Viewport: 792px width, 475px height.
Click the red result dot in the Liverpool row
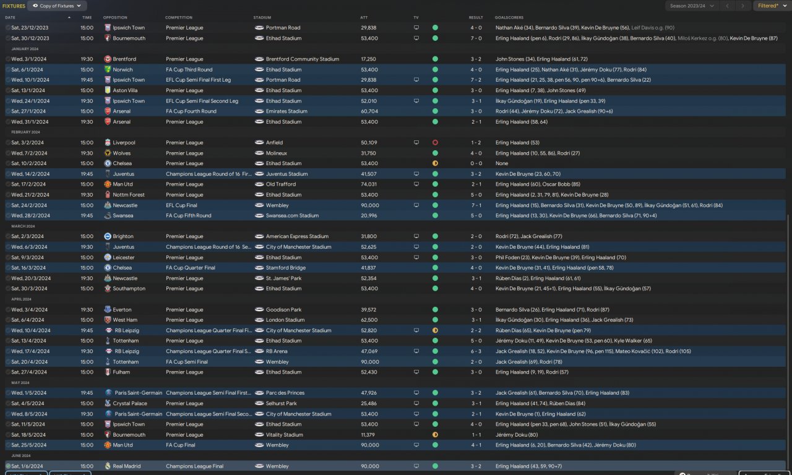pyautogui.click(x=435, y=143)
